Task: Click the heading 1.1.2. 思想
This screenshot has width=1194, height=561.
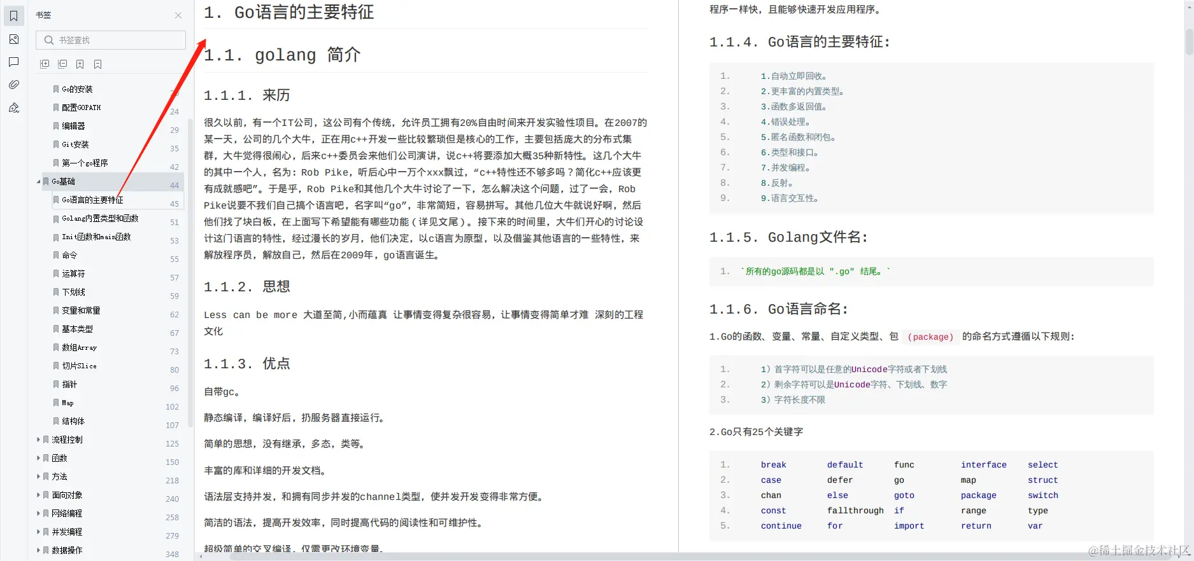Action: [x=247, y=287]
